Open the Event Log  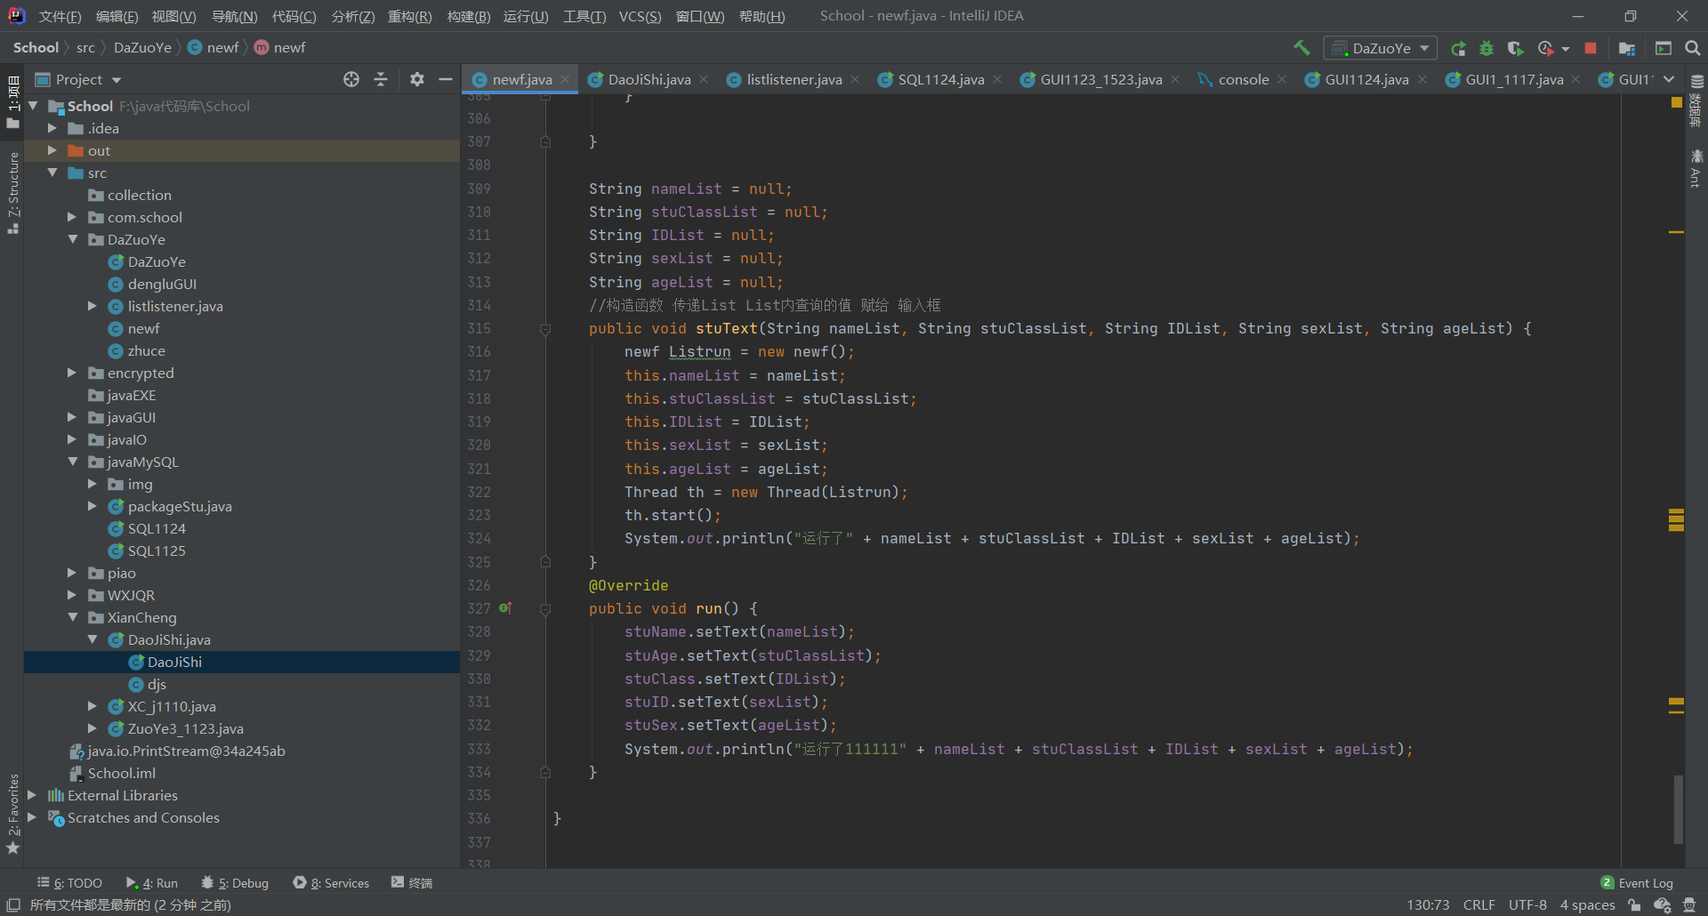click(1637, 883)
